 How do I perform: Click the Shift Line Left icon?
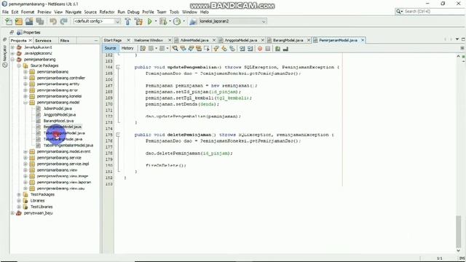tap(242, 49)
